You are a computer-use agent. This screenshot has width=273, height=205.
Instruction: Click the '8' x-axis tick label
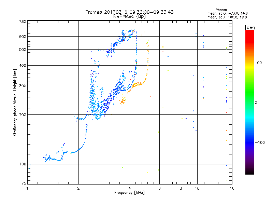[181, 188]
